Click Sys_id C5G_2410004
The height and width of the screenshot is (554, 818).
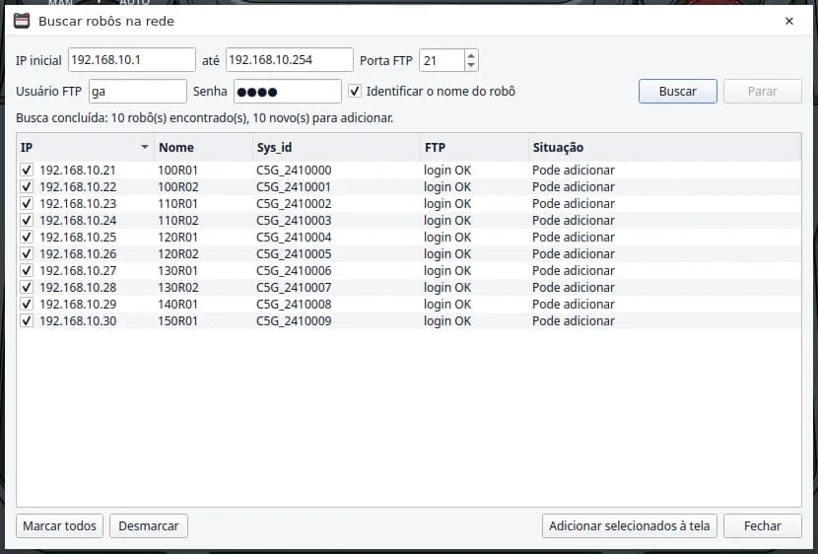click(x=294, y=237)
